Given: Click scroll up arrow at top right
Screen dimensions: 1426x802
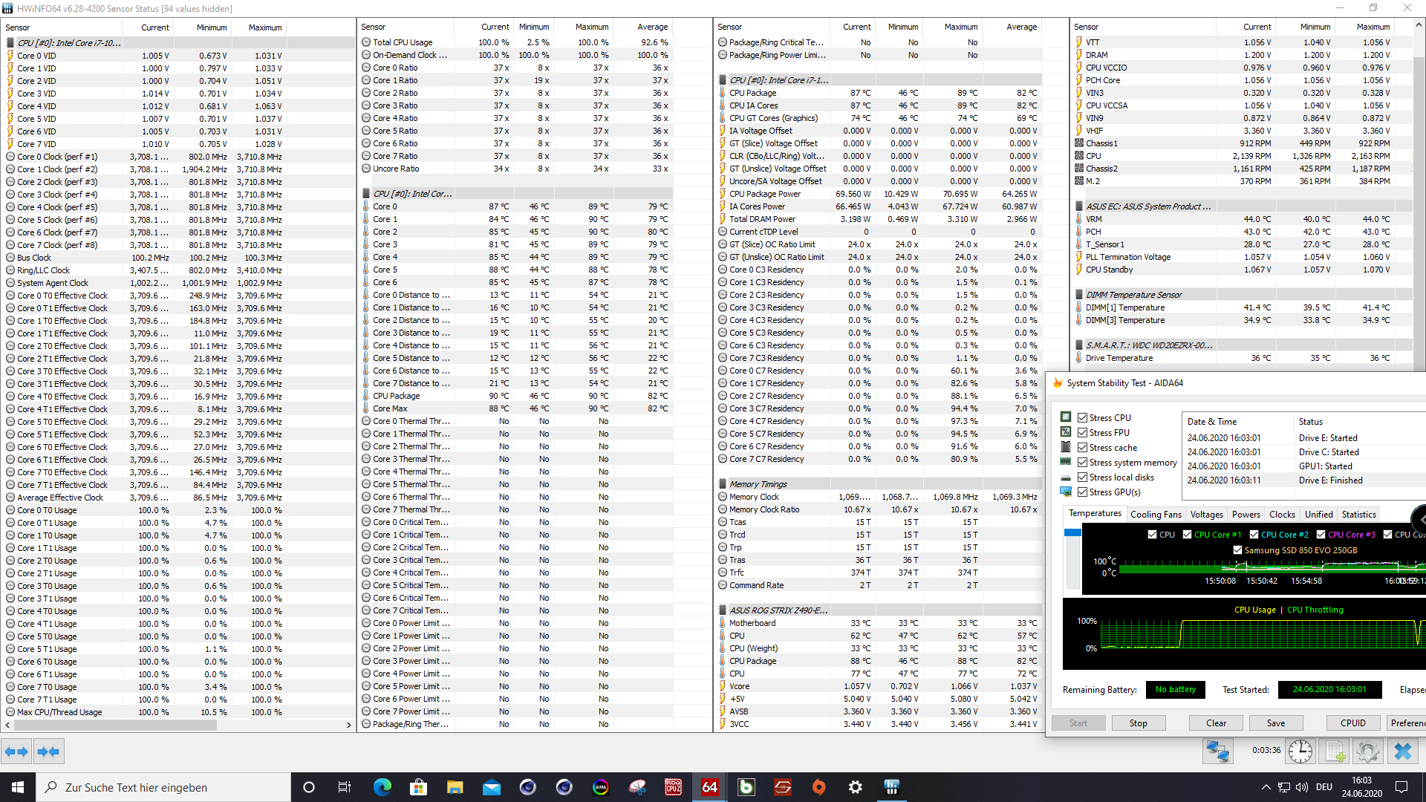Looking at the screenshot, I should (1419, 25).
